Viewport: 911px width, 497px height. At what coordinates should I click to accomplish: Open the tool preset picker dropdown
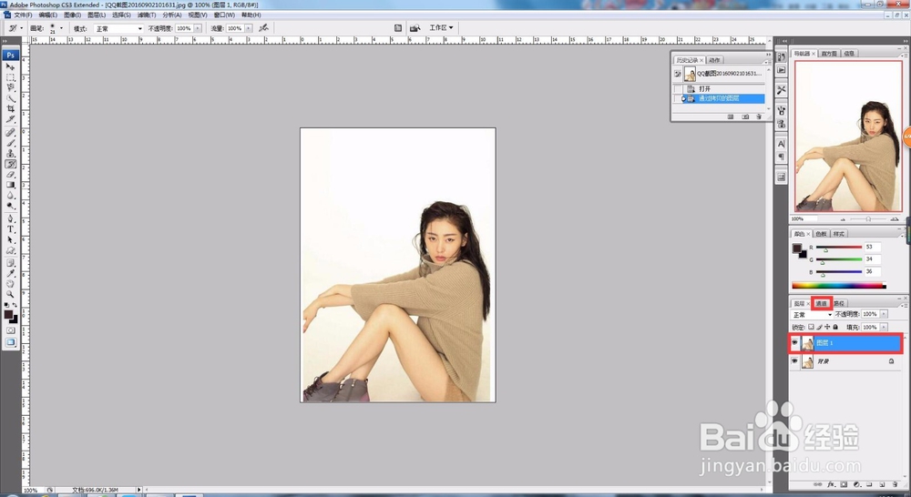(22, 28)
